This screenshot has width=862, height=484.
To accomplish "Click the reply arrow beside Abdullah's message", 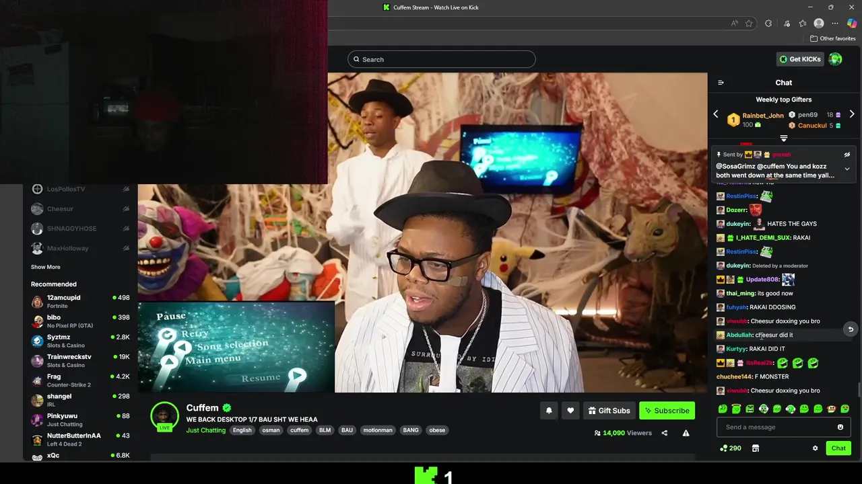I will point(851,329).
